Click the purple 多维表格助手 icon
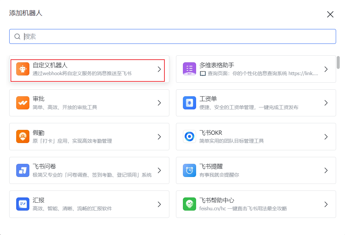The width and height of the screenshot is (345, 235). click(190, 69)
